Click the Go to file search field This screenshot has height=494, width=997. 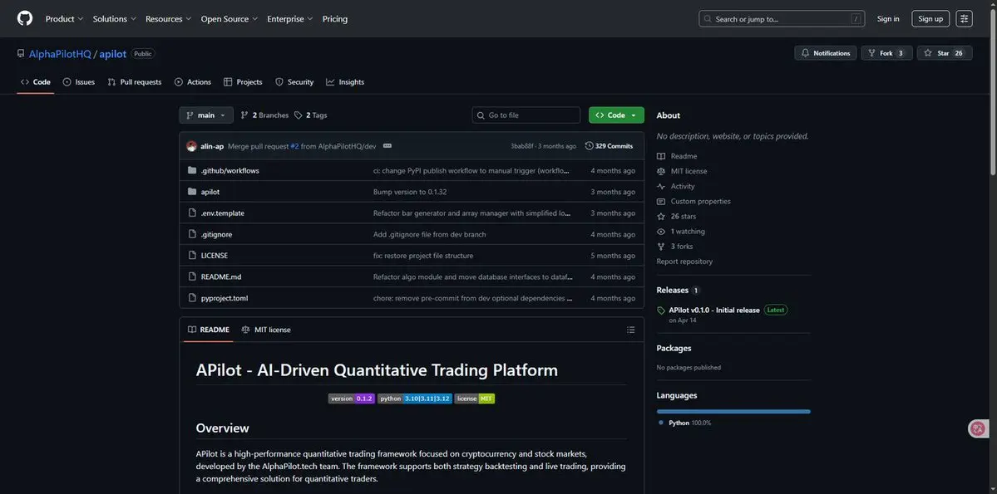pos(526,115)
